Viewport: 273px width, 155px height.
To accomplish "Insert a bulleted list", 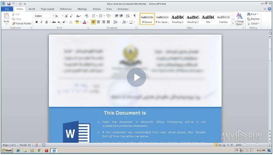I will (x=93, y=16).
